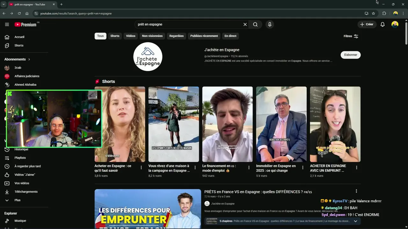Open the J'achète en Espagne channel title
Image resolution: width=408 pixels, height=229 pixels.
pos(222,50)
